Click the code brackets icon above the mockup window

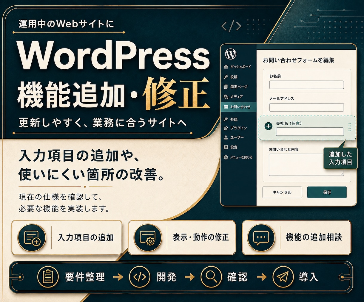(232, 26)
